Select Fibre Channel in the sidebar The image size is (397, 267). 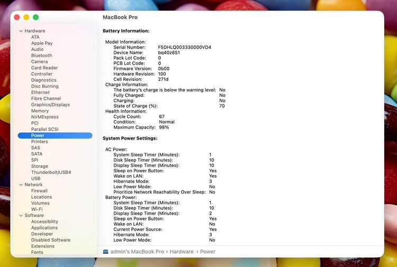point(46,99)
